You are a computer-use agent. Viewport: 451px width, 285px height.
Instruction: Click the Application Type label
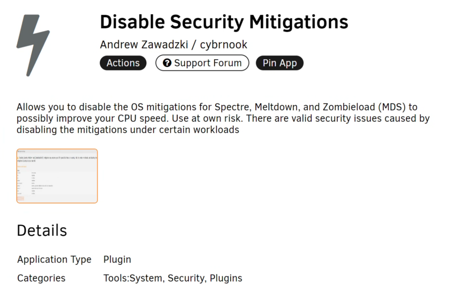[x=55, y=259]
